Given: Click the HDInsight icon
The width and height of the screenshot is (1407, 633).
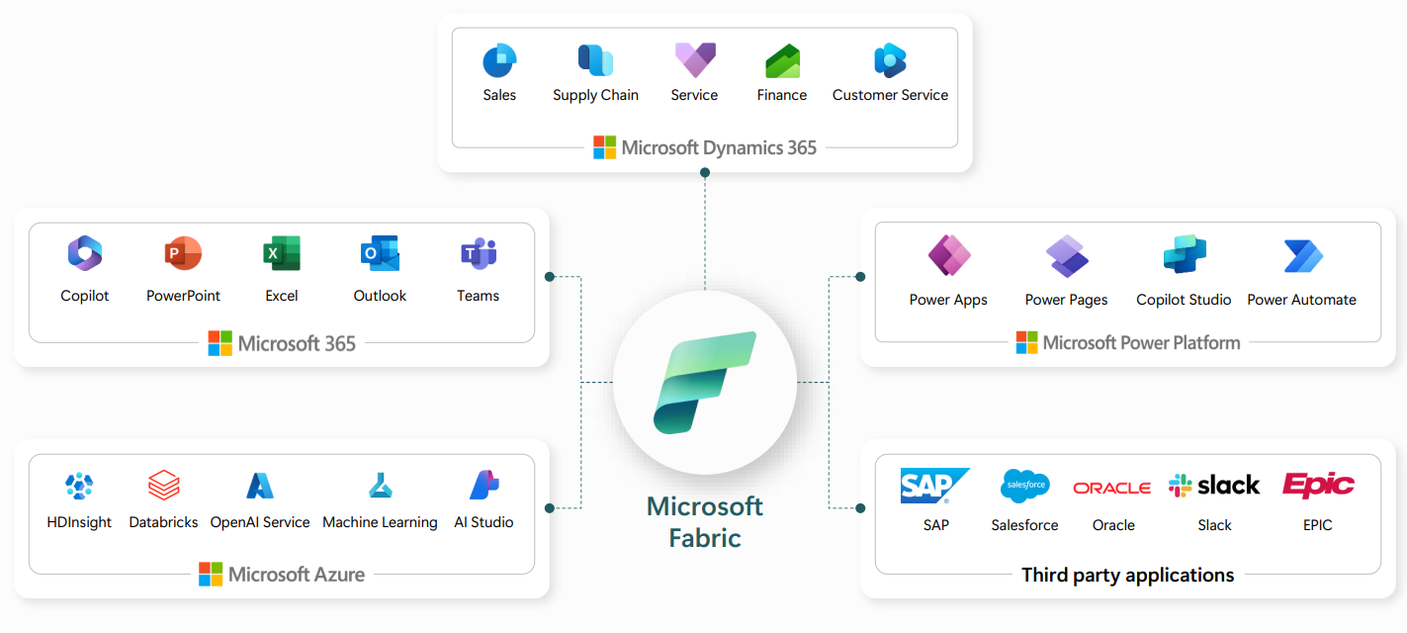Looking at the screenshot, I should click(x=79, y=486).
